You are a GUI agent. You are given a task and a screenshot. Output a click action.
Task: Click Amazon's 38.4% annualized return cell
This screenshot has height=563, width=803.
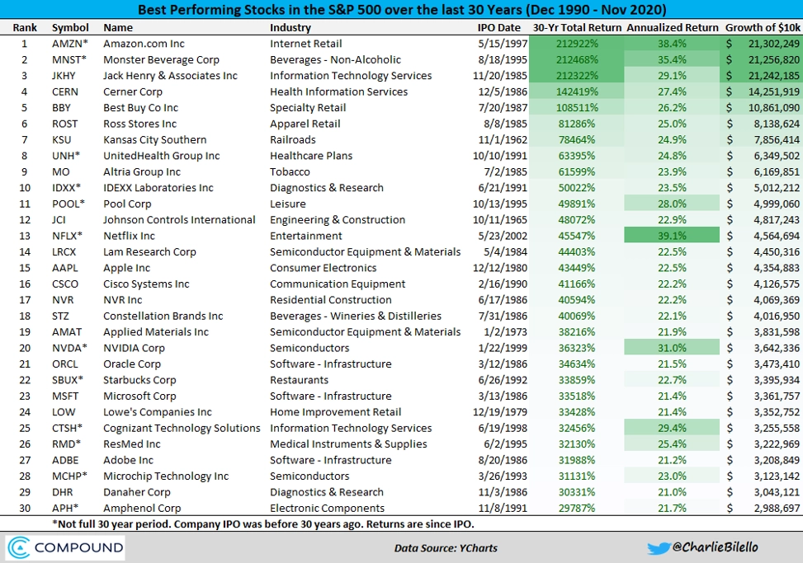click(672, 44)
